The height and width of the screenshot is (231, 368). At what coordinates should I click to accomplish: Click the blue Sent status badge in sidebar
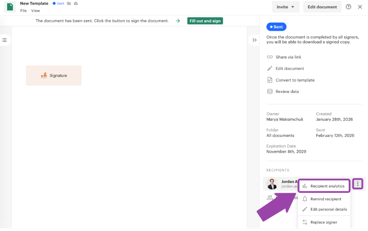(x=276, y=27)
